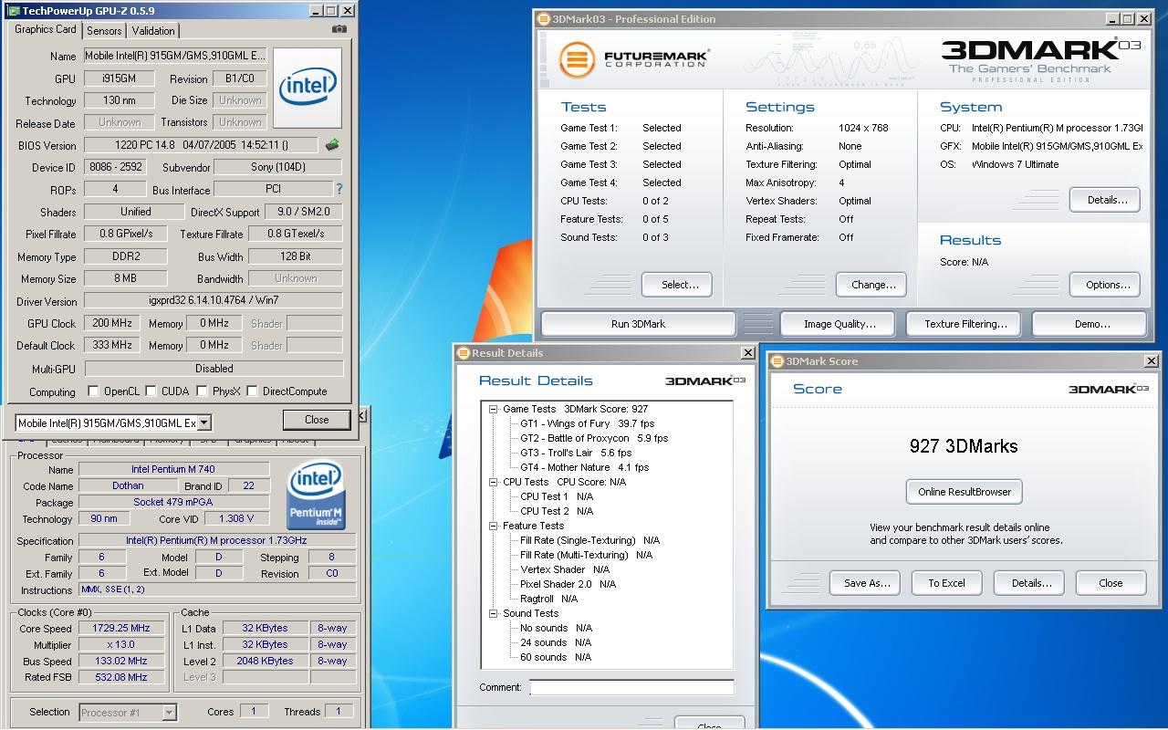1168x730 pixels.
Task: Click the GPU-Z camera screenshot icon
Action: point(339,29)
